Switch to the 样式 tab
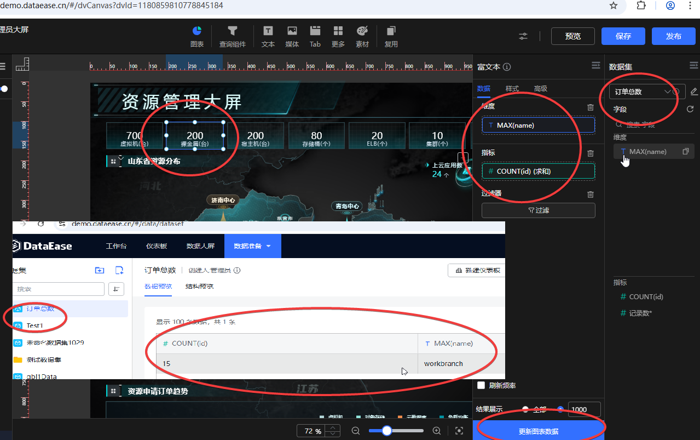700x440 pixels. pos(512,88)
